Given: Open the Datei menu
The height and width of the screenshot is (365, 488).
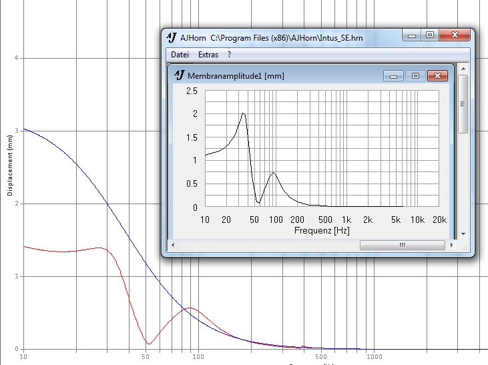Looking at the screenshot, I should tap(180, 54).
